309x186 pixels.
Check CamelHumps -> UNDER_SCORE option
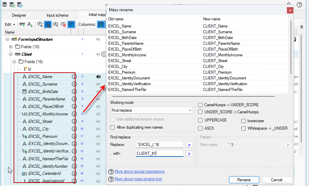pos(200,105)
